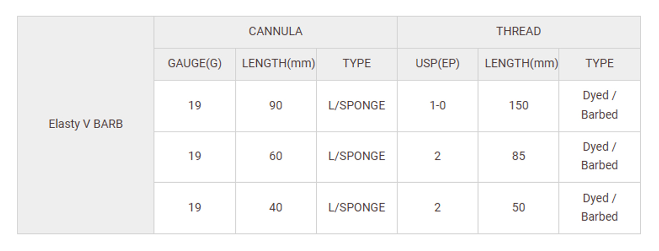The height and width of the screenshot is (251, 659).
Task: Click the thread length 85 cell
Action: click(x=519, y=156)
